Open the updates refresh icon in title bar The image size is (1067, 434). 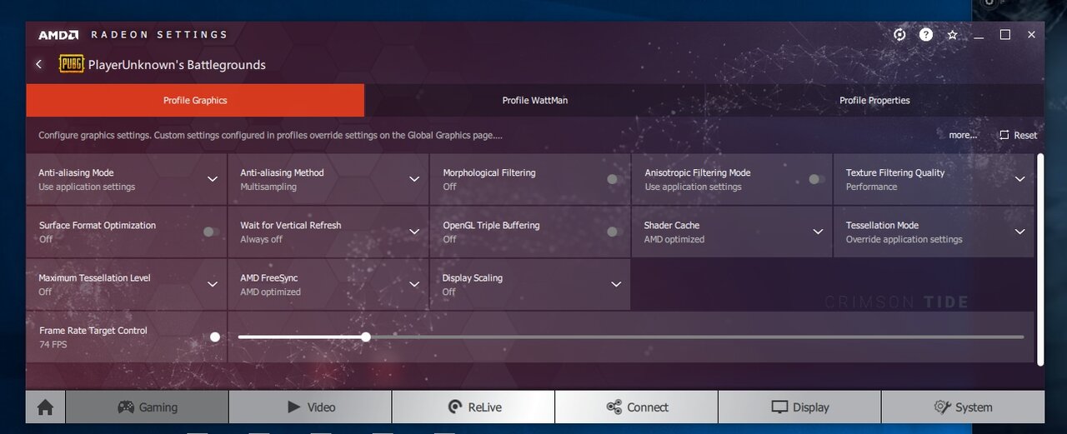(899, 34)
